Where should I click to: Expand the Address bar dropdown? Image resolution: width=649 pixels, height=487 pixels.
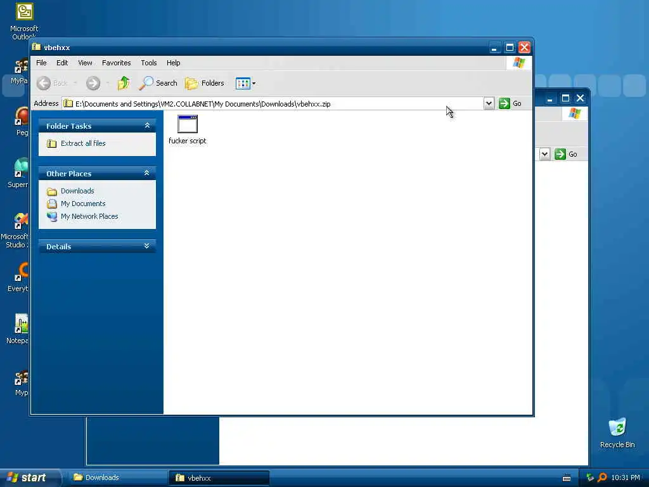489,103
